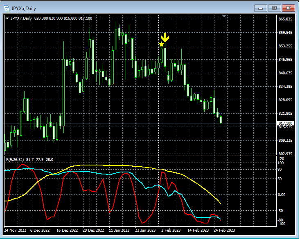This screenshot has width=300, height=239.
Task: Click the indicator label R(9,26,52)
Action: (15, 159)
